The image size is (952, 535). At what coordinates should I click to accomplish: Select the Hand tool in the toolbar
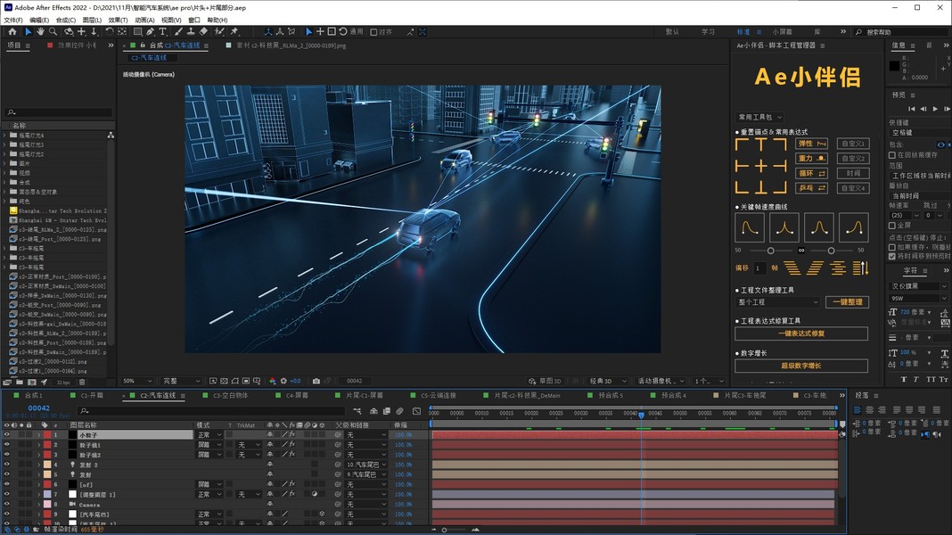click(x=41, y=32)
